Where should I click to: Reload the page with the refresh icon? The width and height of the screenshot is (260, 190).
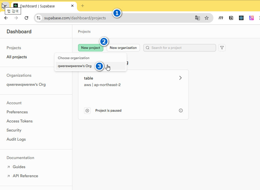point(26,18)
